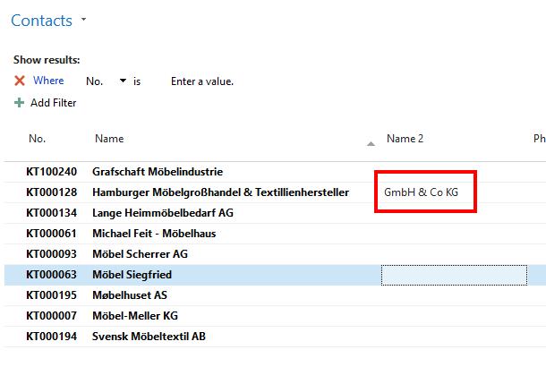Click the green plus Add Filter icon
546x367 pixels.
coord(19,103)
